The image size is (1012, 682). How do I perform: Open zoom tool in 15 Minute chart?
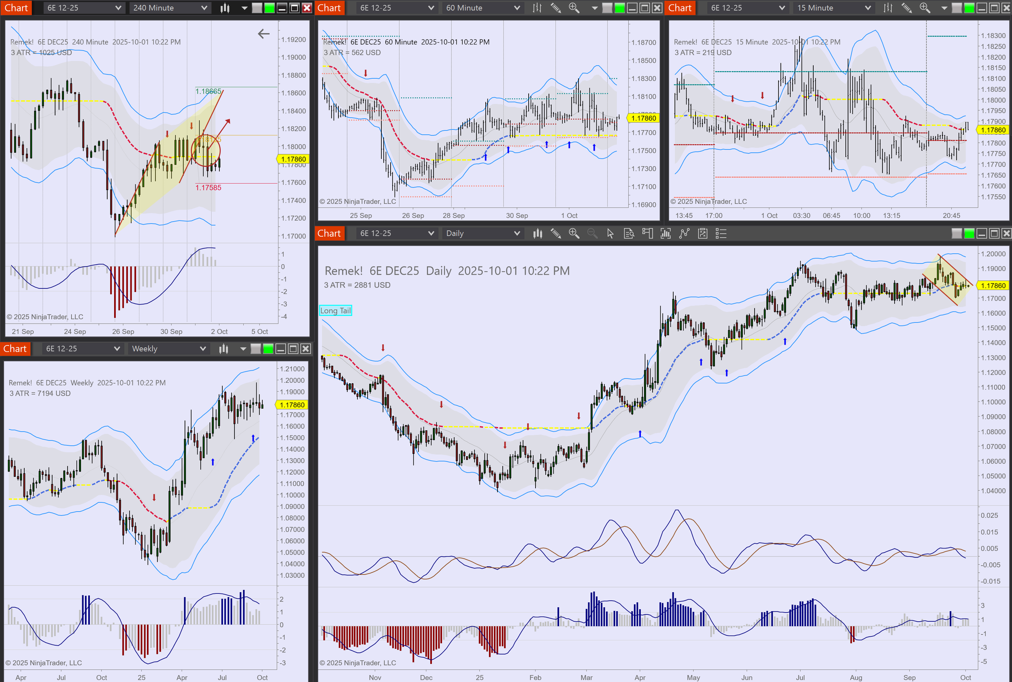pos(925,8)
